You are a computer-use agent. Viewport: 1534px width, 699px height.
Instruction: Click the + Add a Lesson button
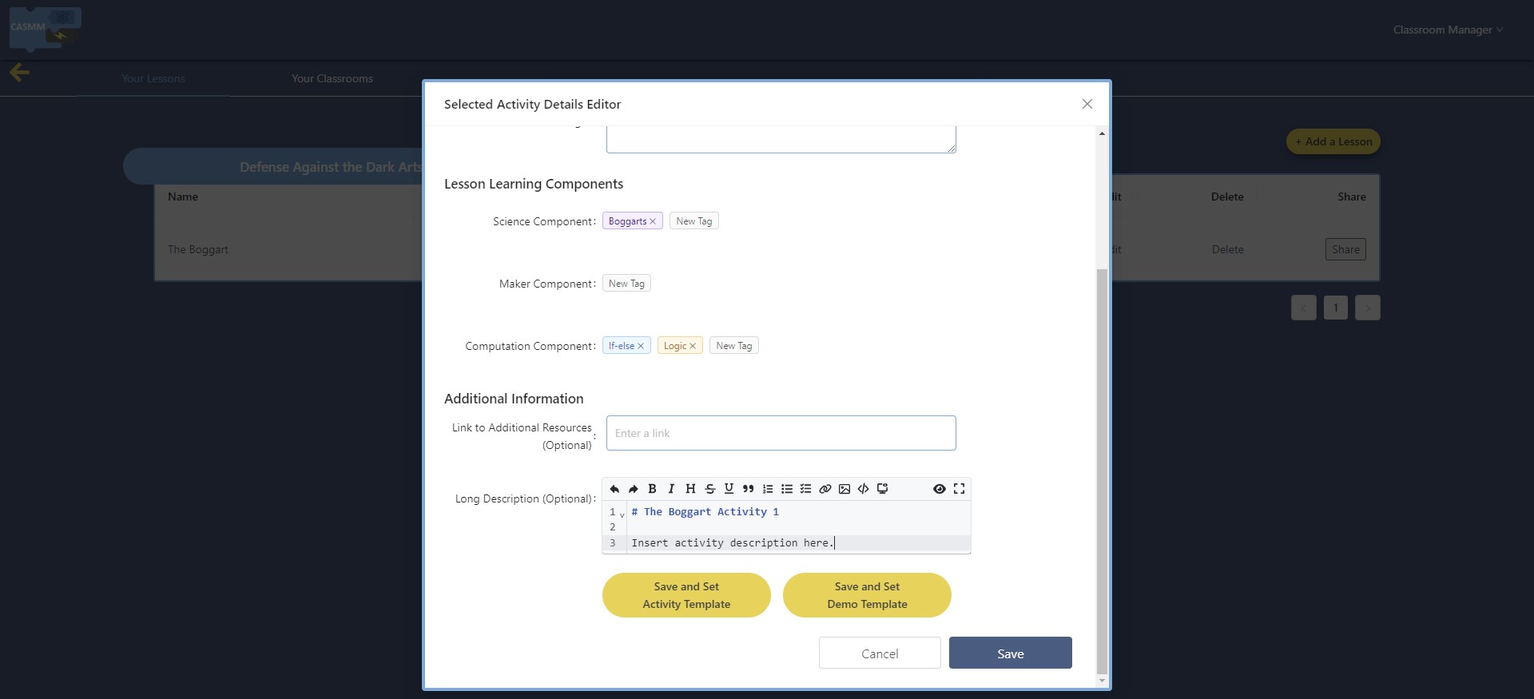click(1333, 141)
